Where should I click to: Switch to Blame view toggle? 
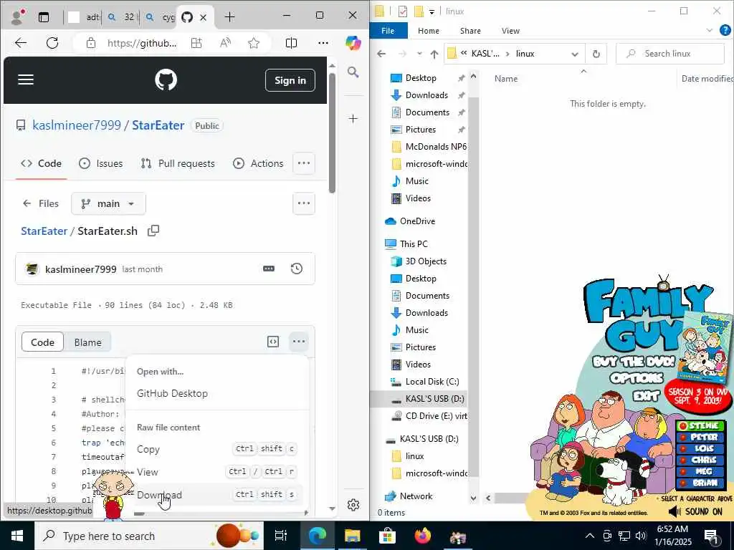coord(87,342)
